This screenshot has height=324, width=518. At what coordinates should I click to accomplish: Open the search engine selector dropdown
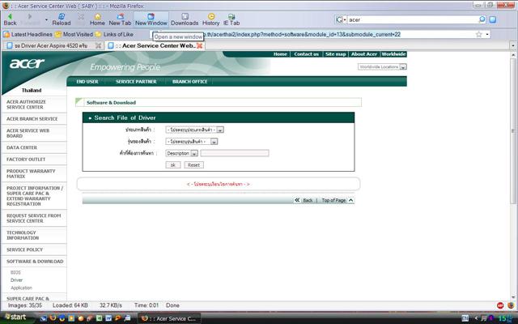[x=341, y=19]
